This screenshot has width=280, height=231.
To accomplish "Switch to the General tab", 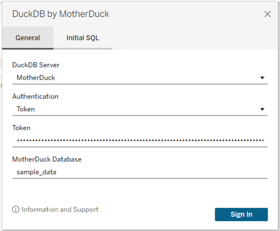I will pos(27,38).
